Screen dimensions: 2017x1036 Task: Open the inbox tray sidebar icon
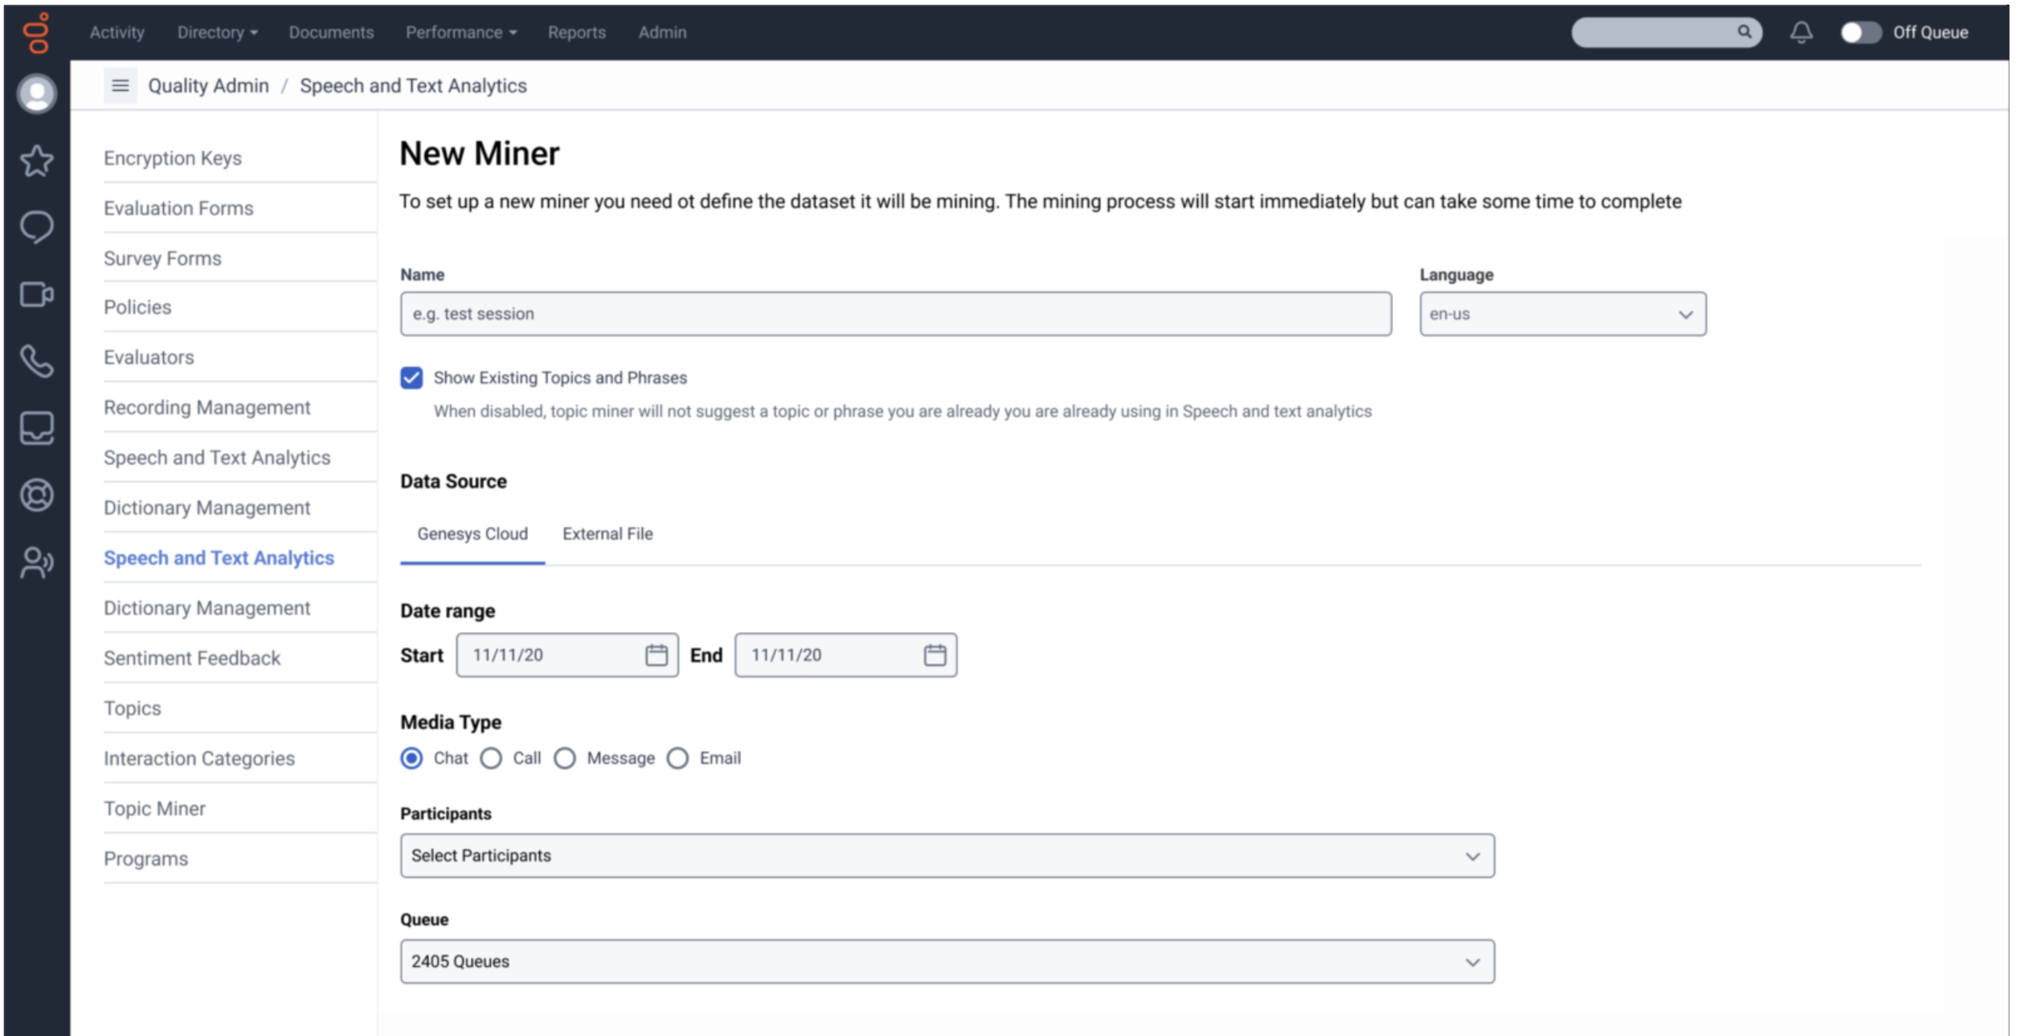click(x=37, y=428)
